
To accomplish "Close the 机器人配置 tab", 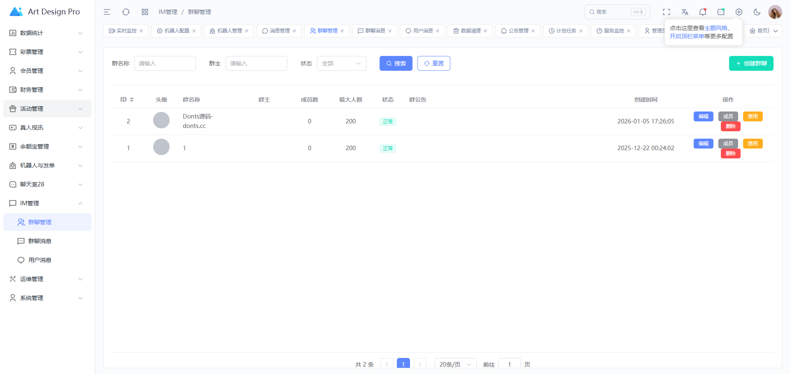I will 194,31.
